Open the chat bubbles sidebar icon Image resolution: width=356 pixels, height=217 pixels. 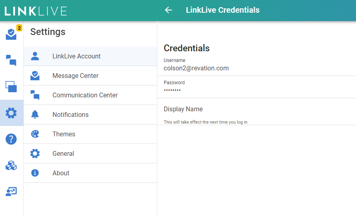tap(11, 60)
